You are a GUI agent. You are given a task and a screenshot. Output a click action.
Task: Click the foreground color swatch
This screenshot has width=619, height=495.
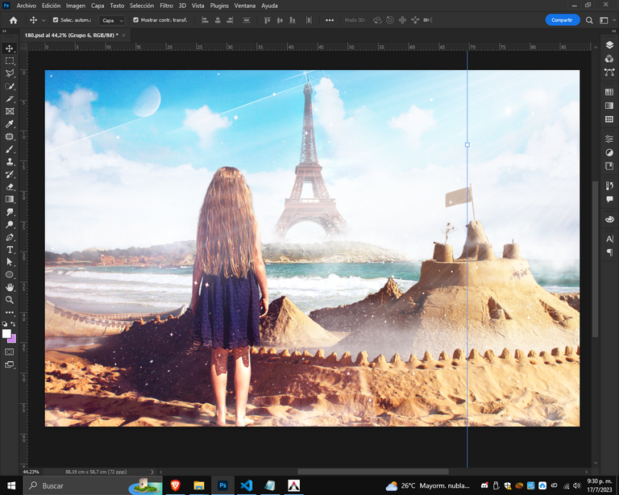click(x=6, y=334)
